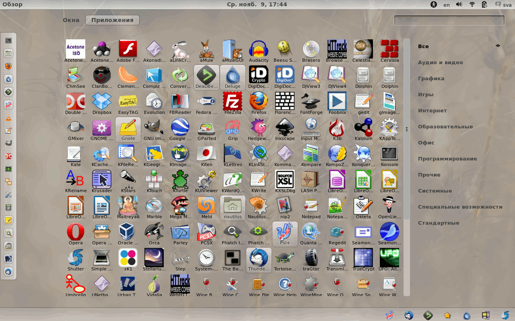Screen dimensions: 515x321
Task: Filter apps by Графика category
Action: coord(431,78)
